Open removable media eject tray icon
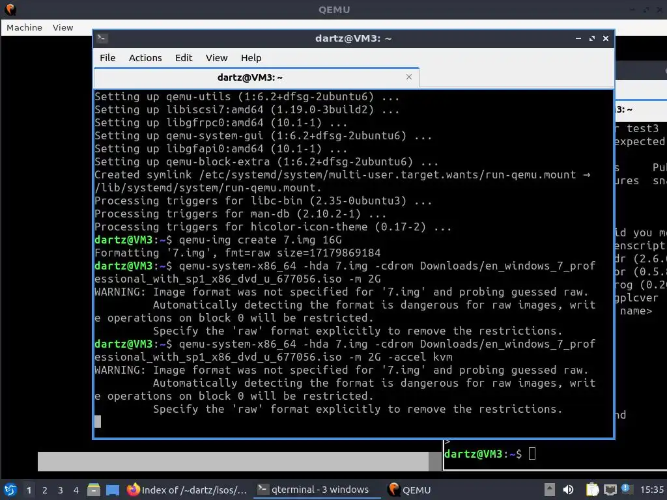This screenshot has height=500, width=667. (x=550, y=490)
